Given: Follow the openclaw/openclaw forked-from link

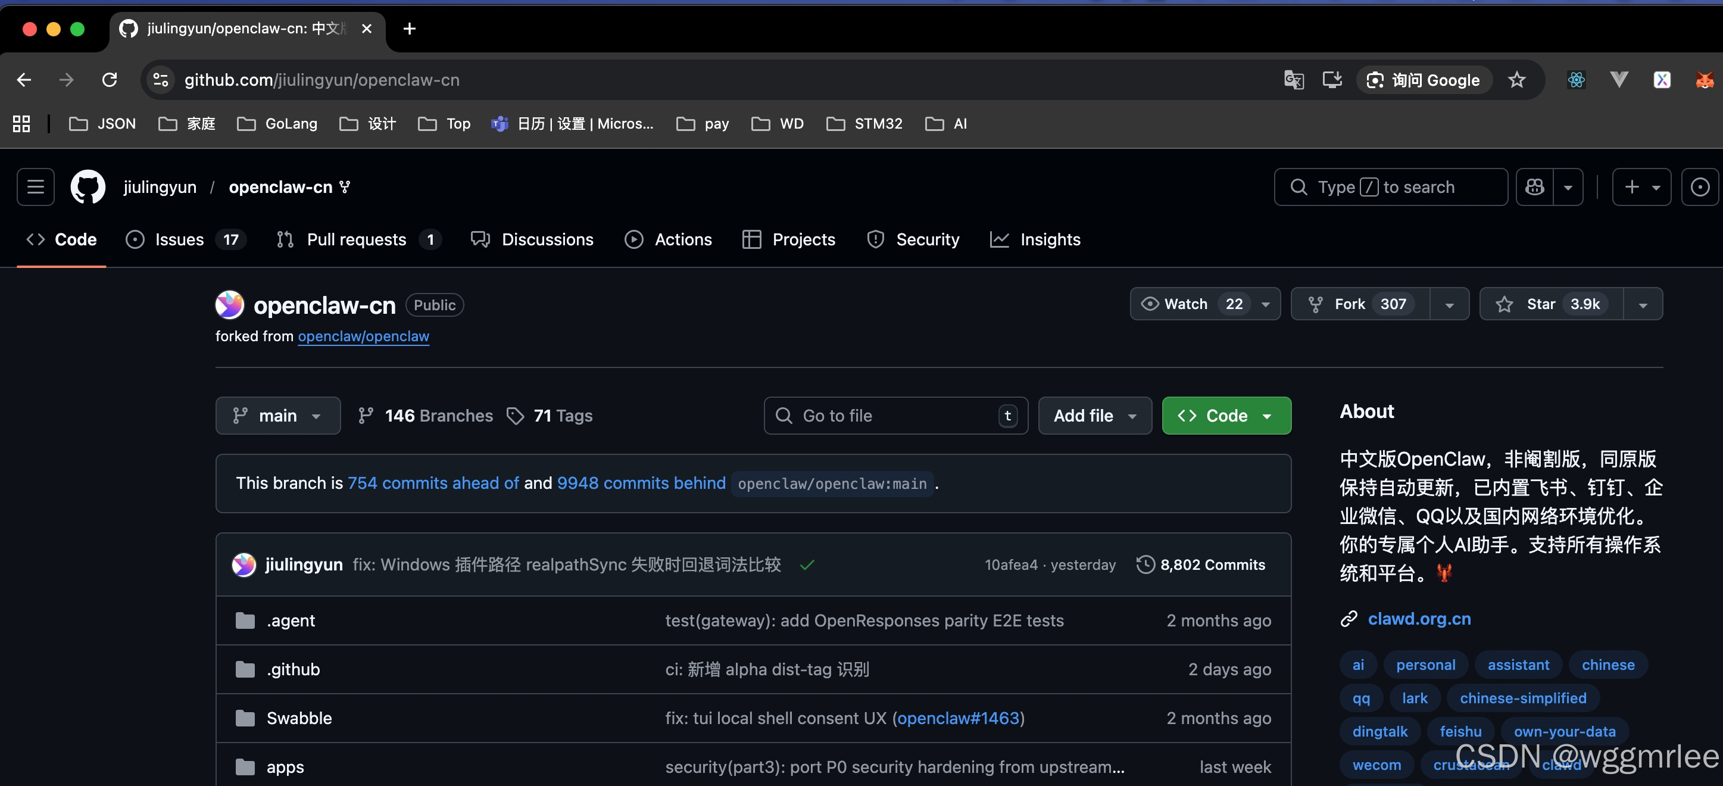Looking at the screenshot, I should (363, 336).
